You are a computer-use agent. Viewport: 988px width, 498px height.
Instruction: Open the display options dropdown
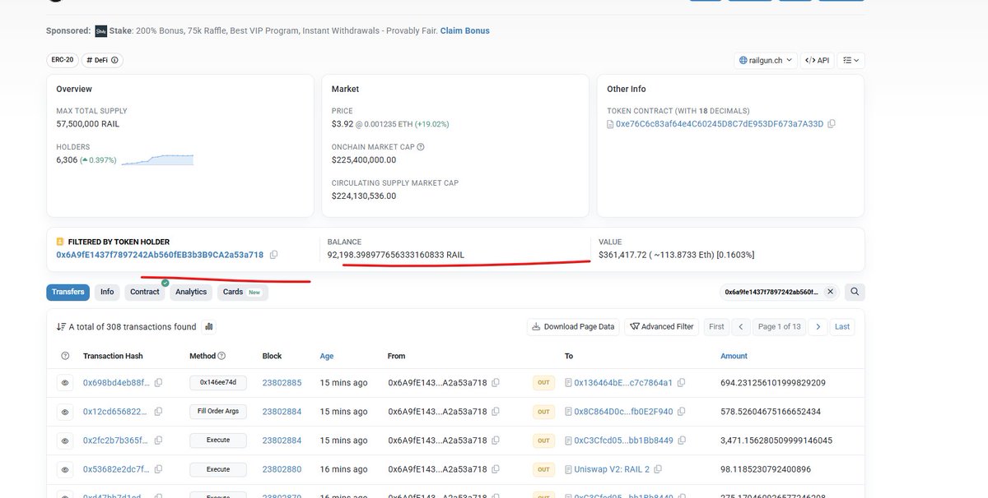851,59
